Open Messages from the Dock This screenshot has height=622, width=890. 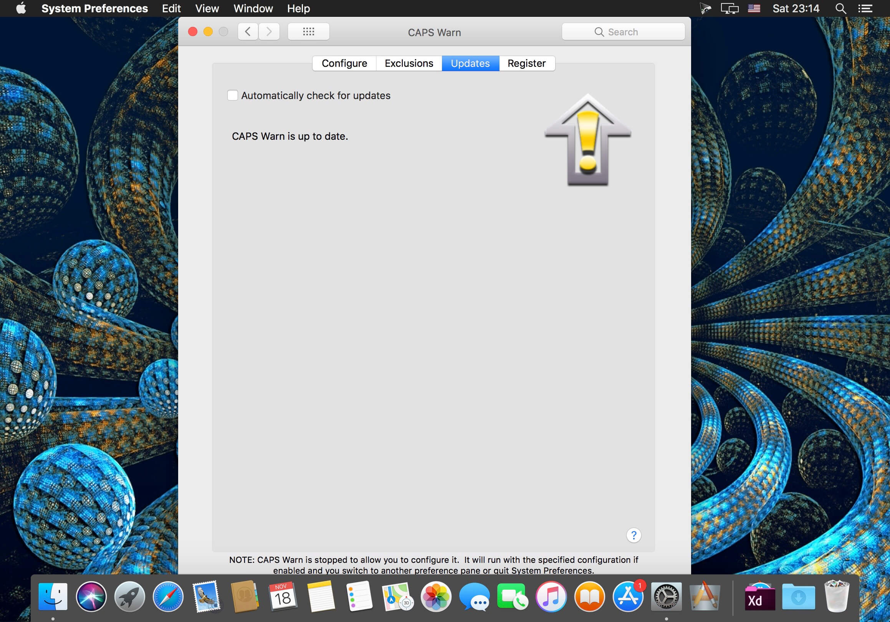(x=475, y=596)
